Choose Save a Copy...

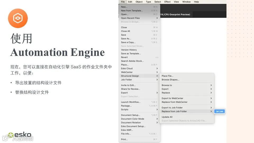tap(139, 42)
